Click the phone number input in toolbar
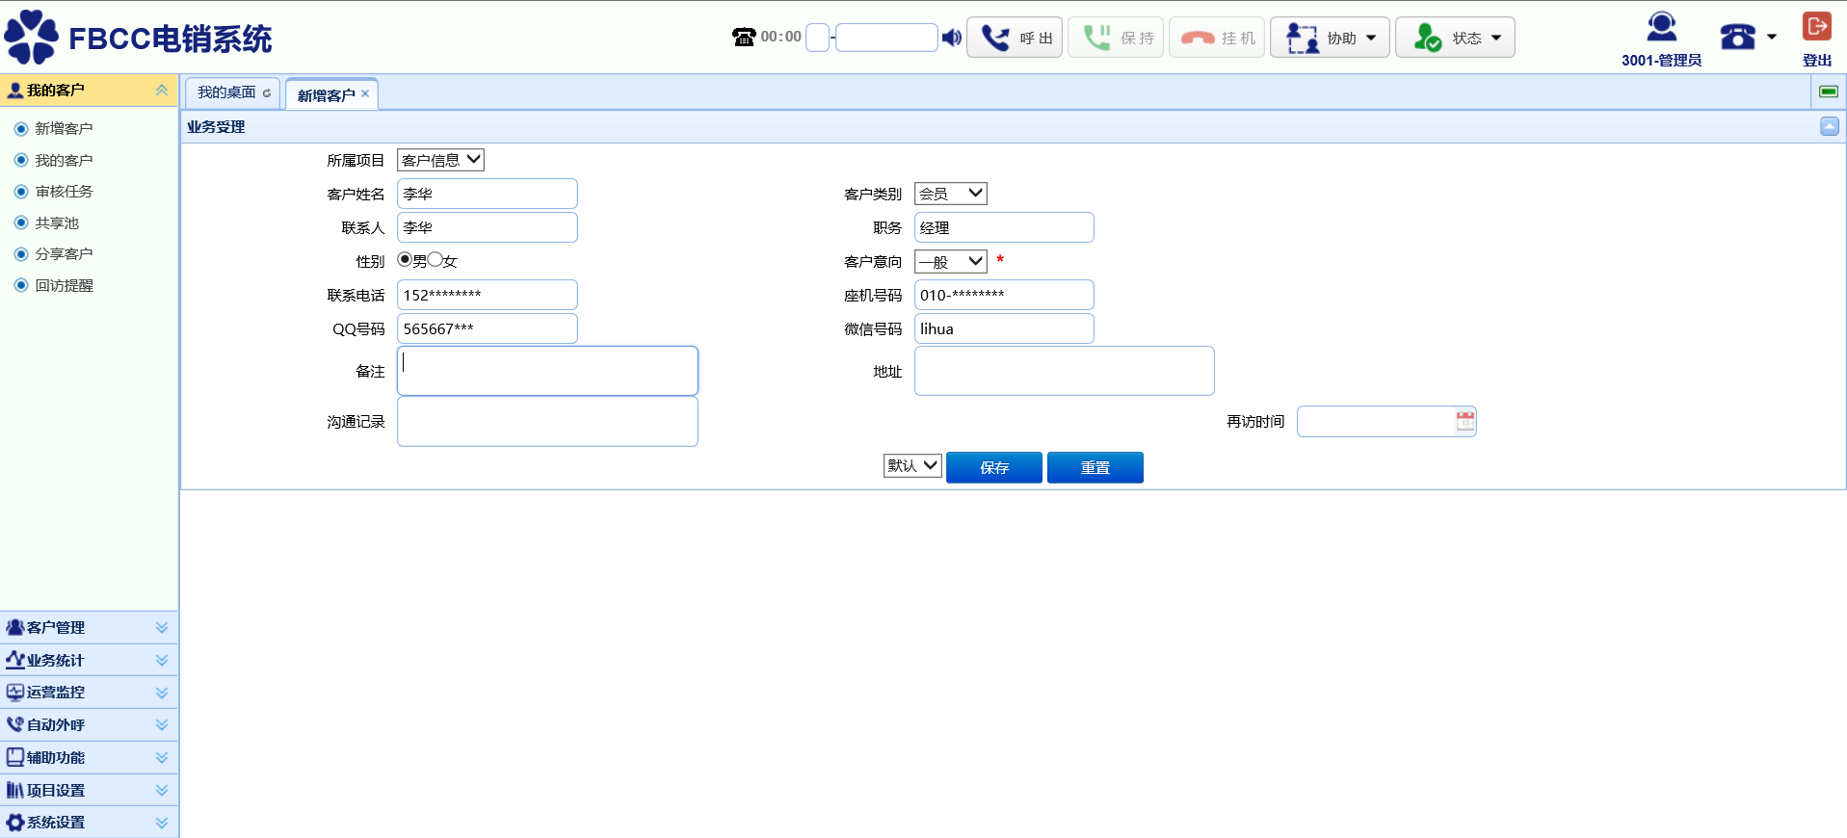This screenshot has height=838, width=1847. coord(886,38)
